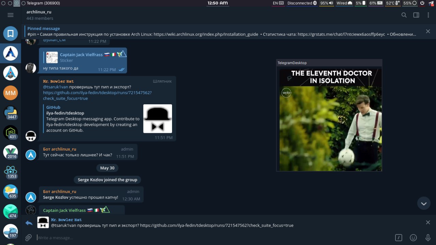
Task: Open the tdesktop GitHub runs link
Action: coord(97,95)
